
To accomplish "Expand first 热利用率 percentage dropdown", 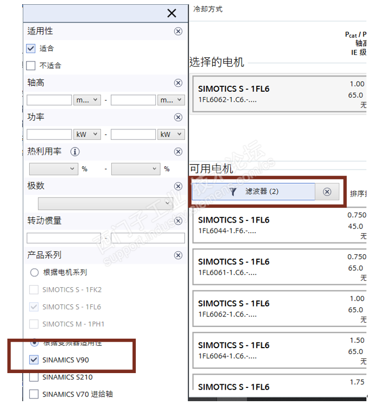I will coord(53,169).
